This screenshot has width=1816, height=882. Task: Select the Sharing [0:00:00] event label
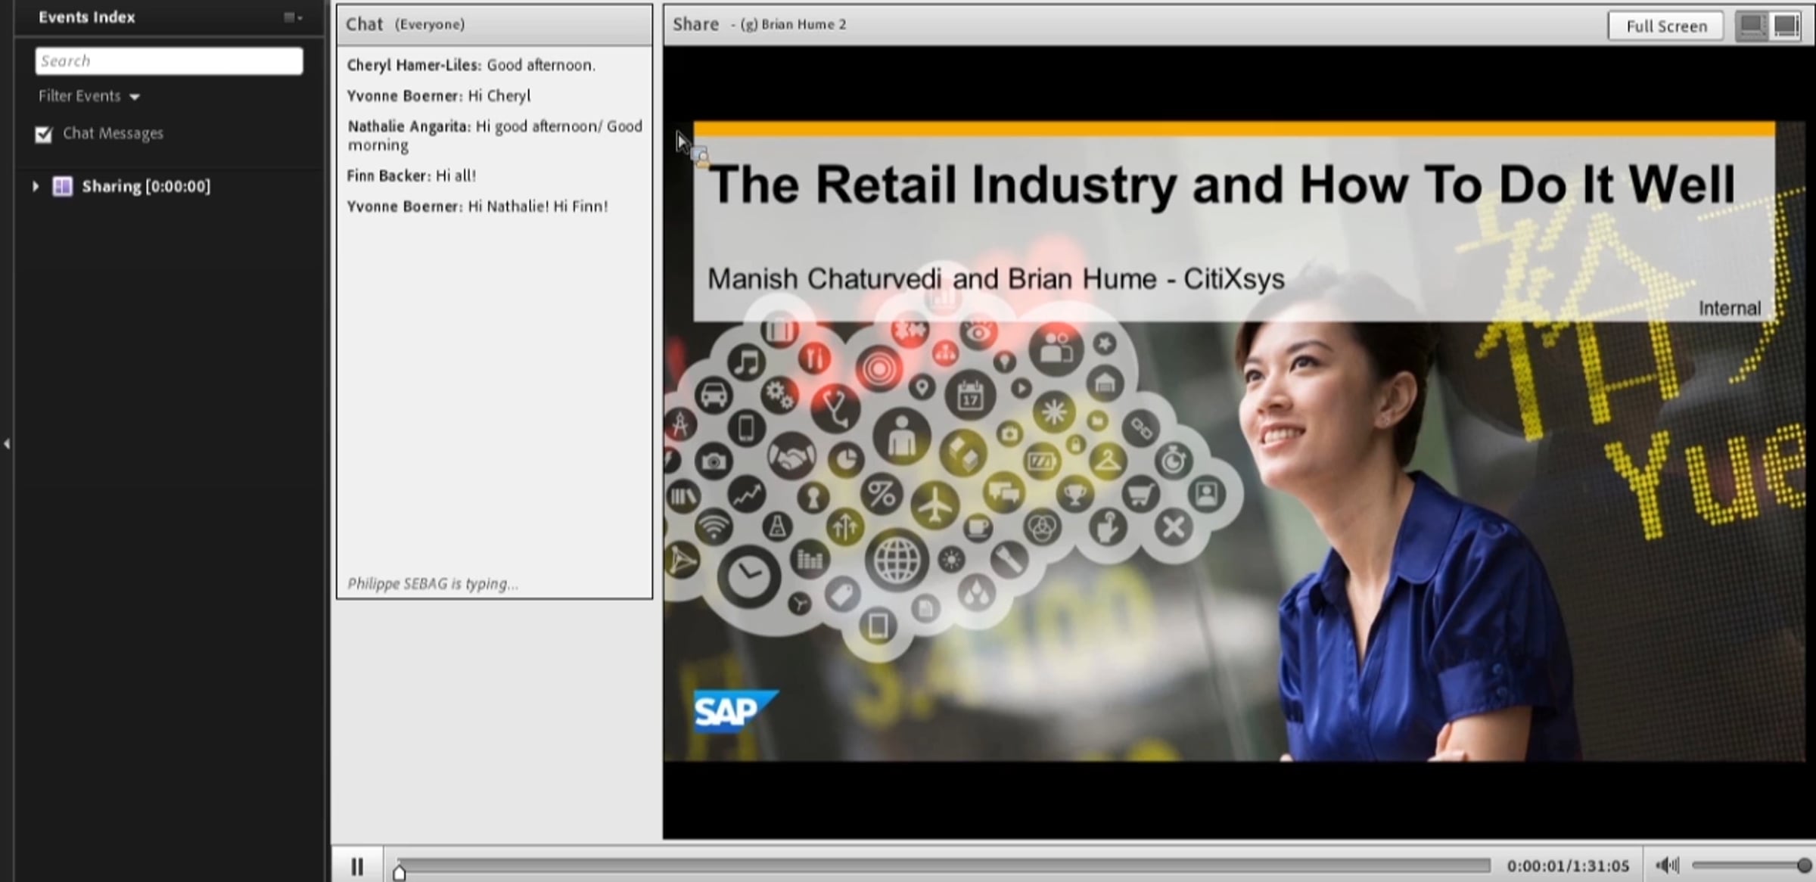point(146,186)
